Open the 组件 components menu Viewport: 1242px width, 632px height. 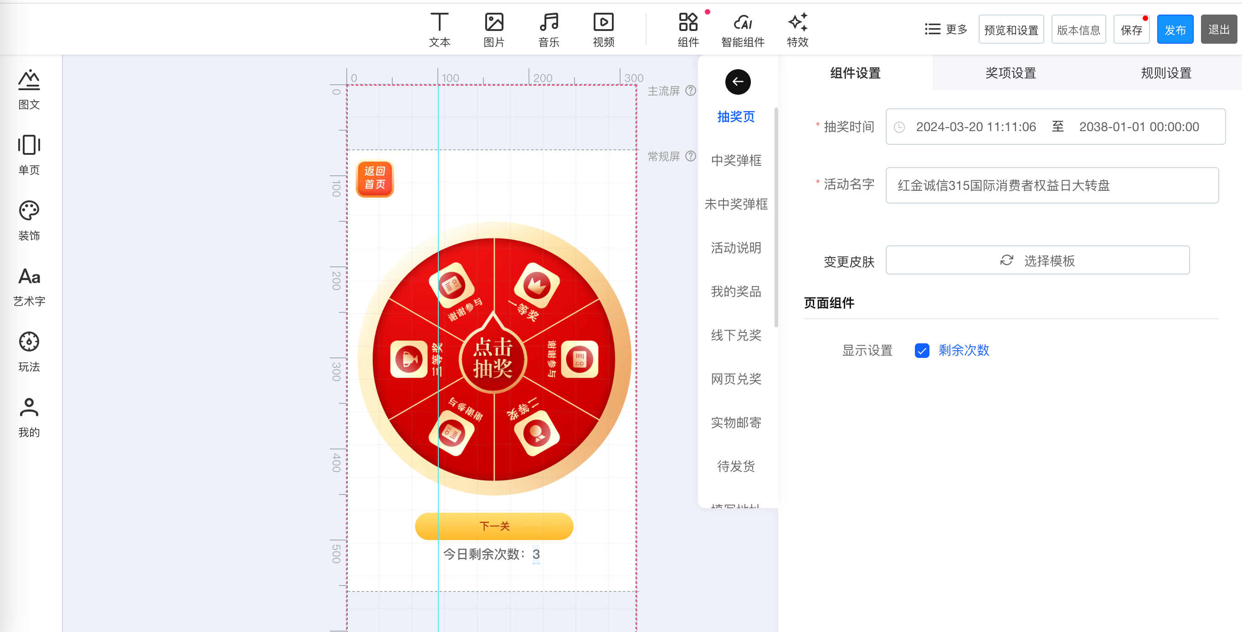pyautogui.click(x=688, y=30)
